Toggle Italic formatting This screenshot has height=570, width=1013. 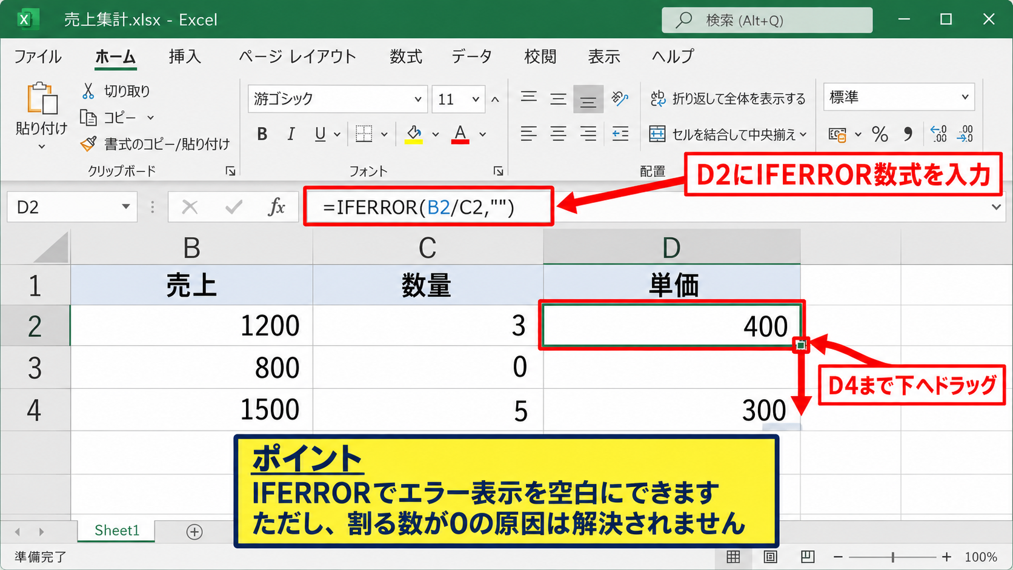pos(291,134)
